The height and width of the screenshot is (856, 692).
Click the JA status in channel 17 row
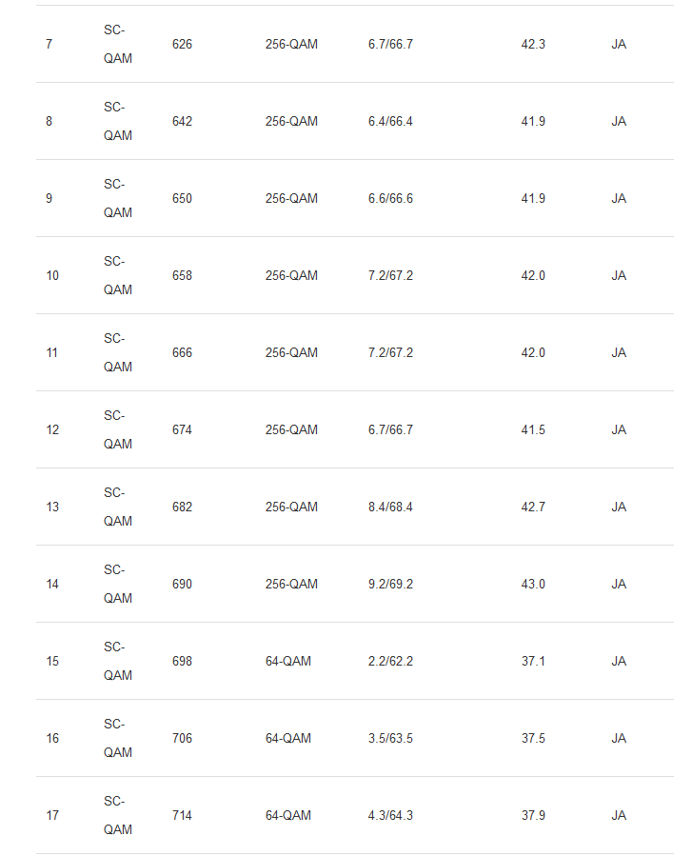coord(619,816)
